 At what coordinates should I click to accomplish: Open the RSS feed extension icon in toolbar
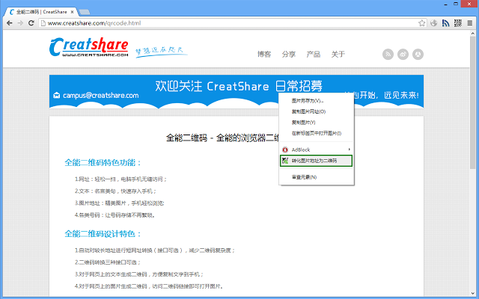[x=446, y=23]
